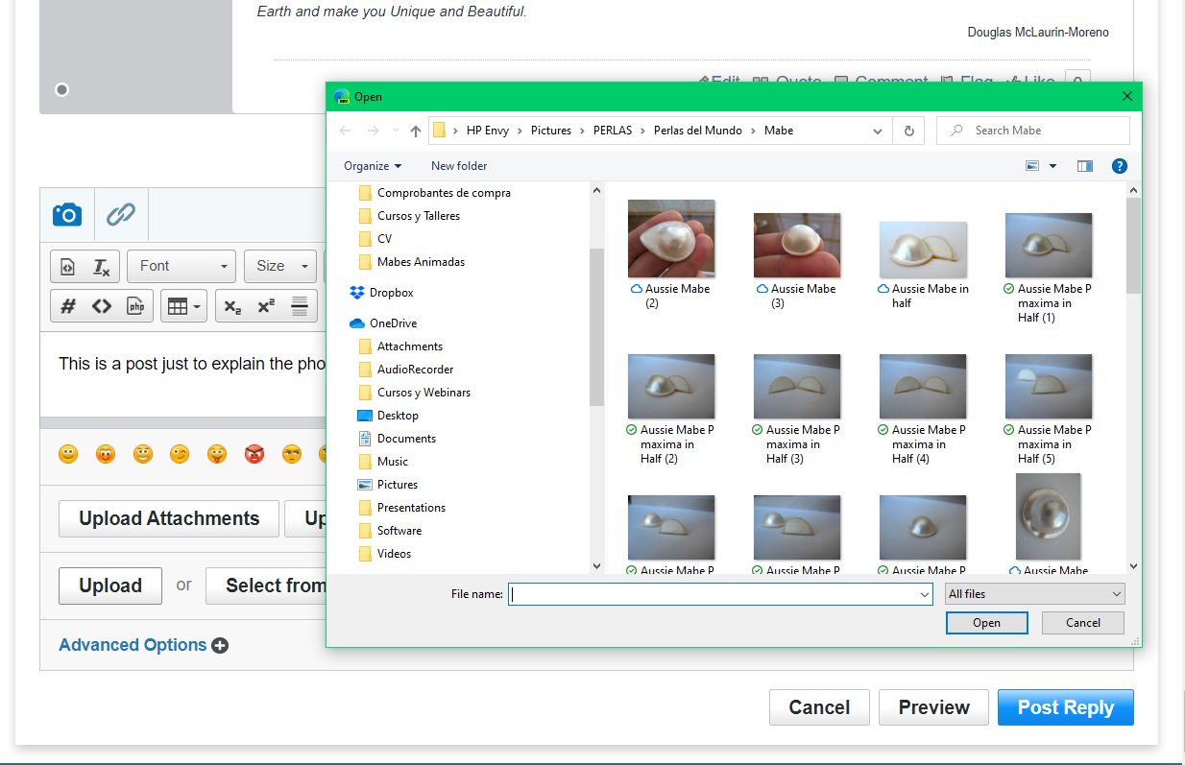Image resolution: width=1185 pixels, height=765 pixels.
Task: Click the Open button in dialog
Action: [x=986, y=623]
